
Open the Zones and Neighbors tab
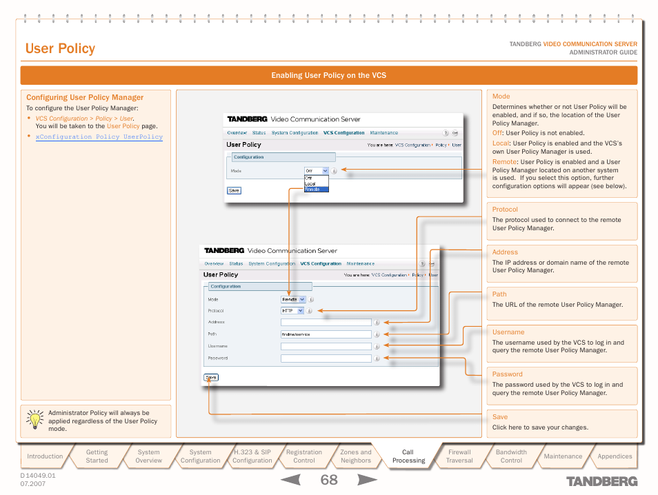point(355,456)
